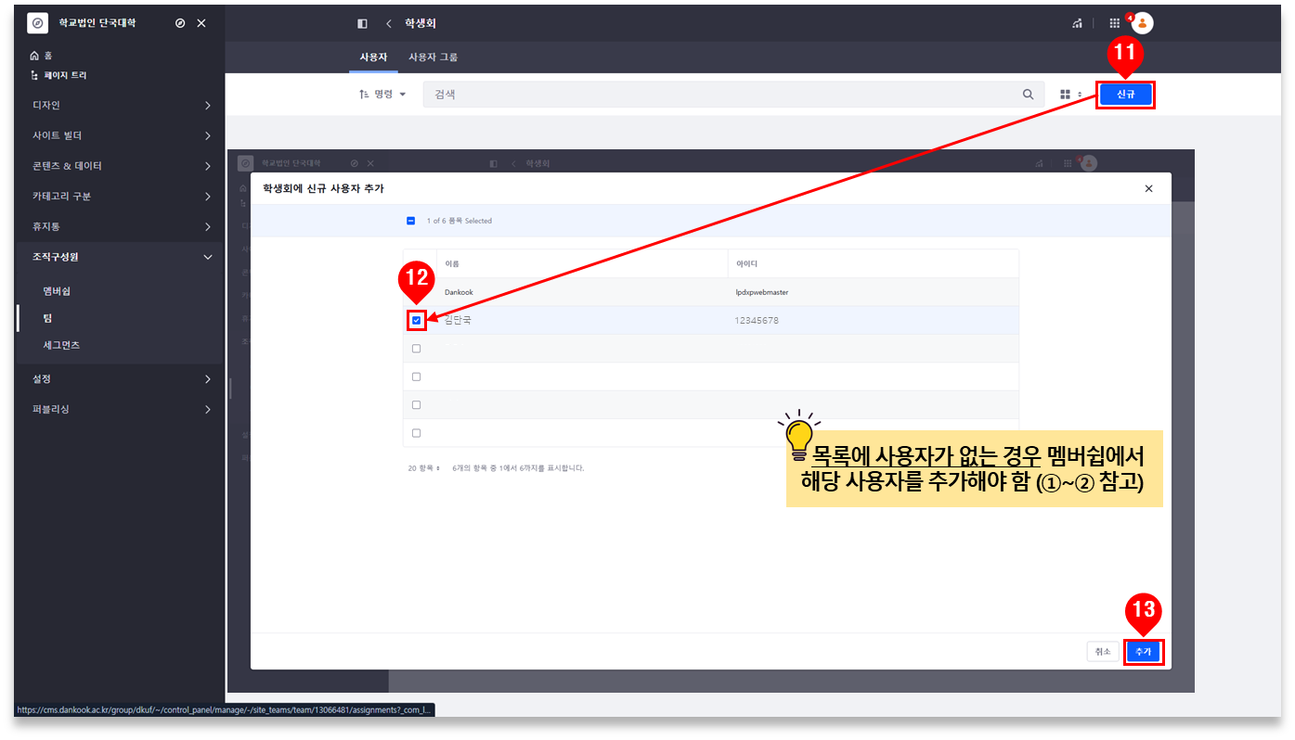The height and width of the screenshot is (740, 1295).
Task: Toggle the select-all checkbox in the dialog
Action: click(411, 221)
